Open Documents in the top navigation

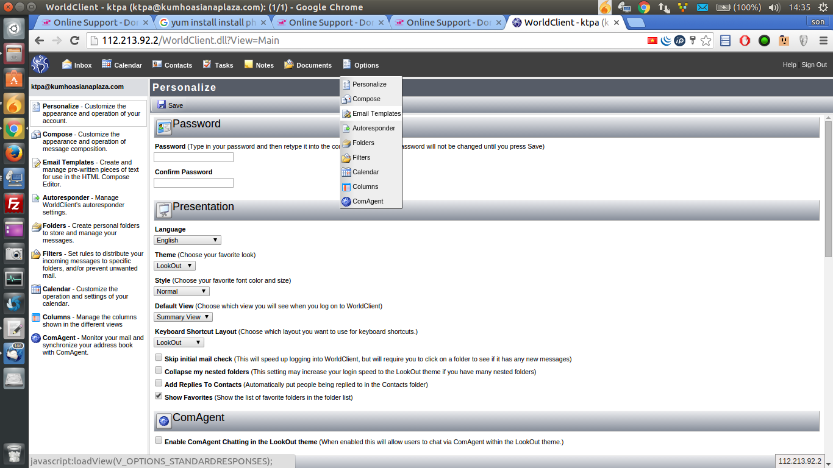coord(308,65)
